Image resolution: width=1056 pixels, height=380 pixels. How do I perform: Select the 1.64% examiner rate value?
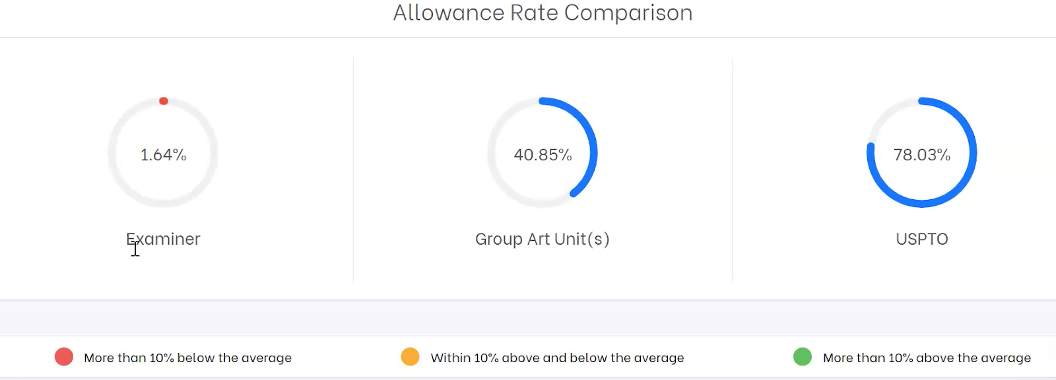163,155
